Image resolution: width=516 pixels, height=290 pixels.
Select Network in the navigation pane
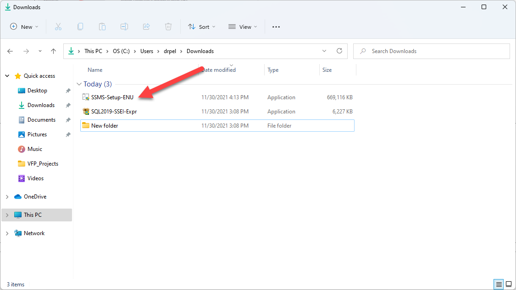click(34, 233)
